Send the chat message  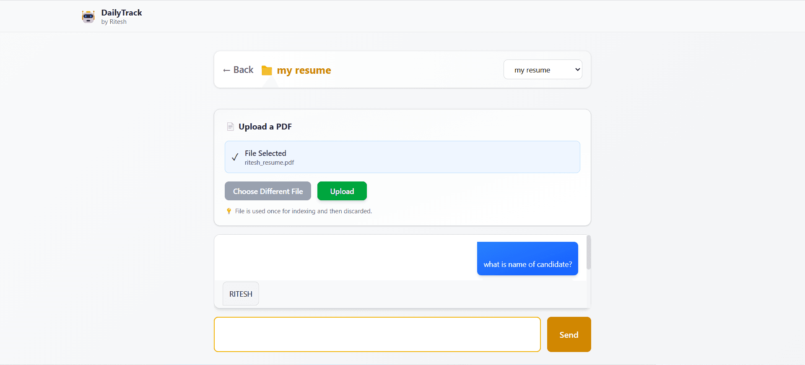[569, 334]
